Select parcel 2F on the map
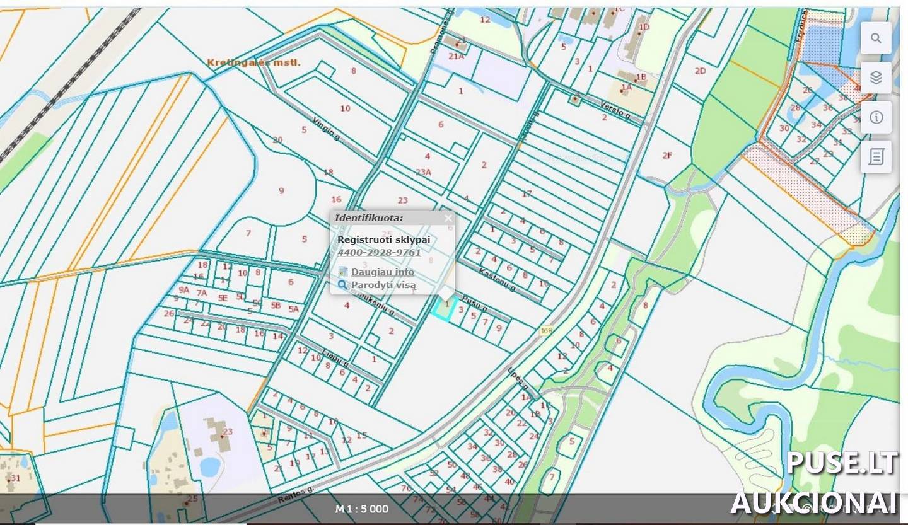 (667, 155)
